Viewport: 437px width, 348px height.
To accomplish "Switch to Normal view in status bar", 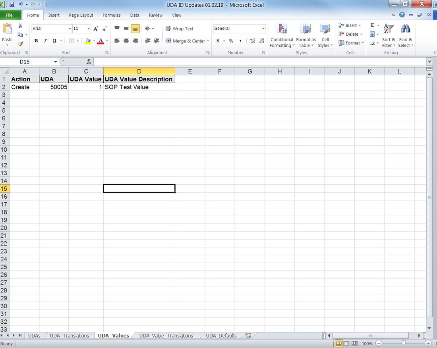I will tap(338, 344).
